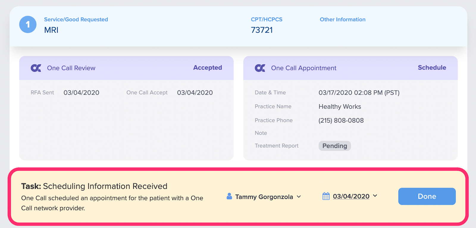Screen dimensions: 476x228
Task: Click the Schedule label in the Appointment header
Action: coord(432,68)
